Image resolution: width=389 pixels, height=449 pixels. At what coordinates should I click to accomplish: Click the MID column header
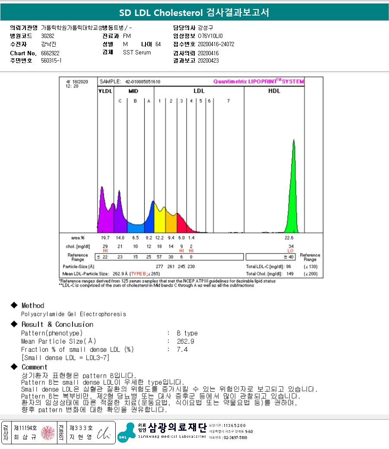coord(133,91)
